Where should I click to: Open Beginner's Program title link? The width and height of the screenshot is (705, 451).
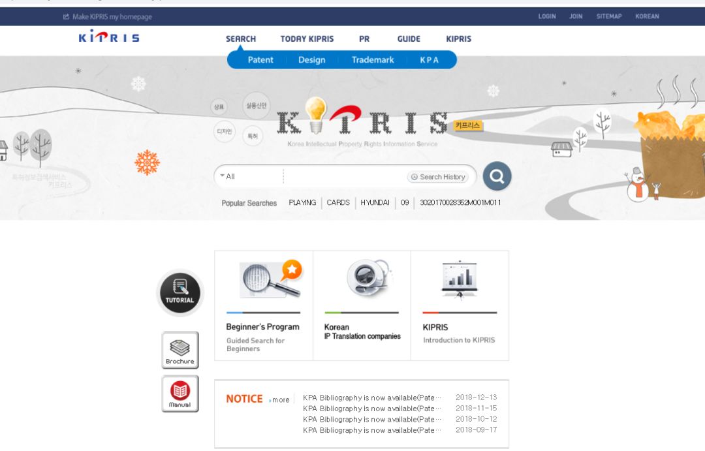(x=262, y=327)
